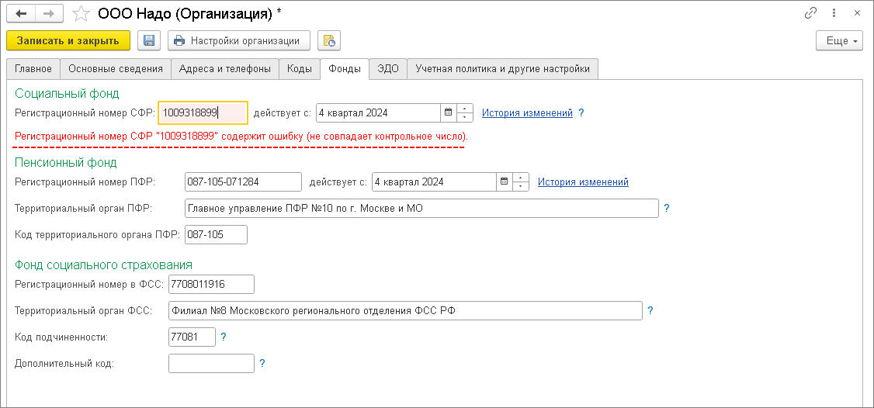Click stepper arrows for PFR quarter
This screenshot has width=874, height=408.
click(x=521, y=182)
